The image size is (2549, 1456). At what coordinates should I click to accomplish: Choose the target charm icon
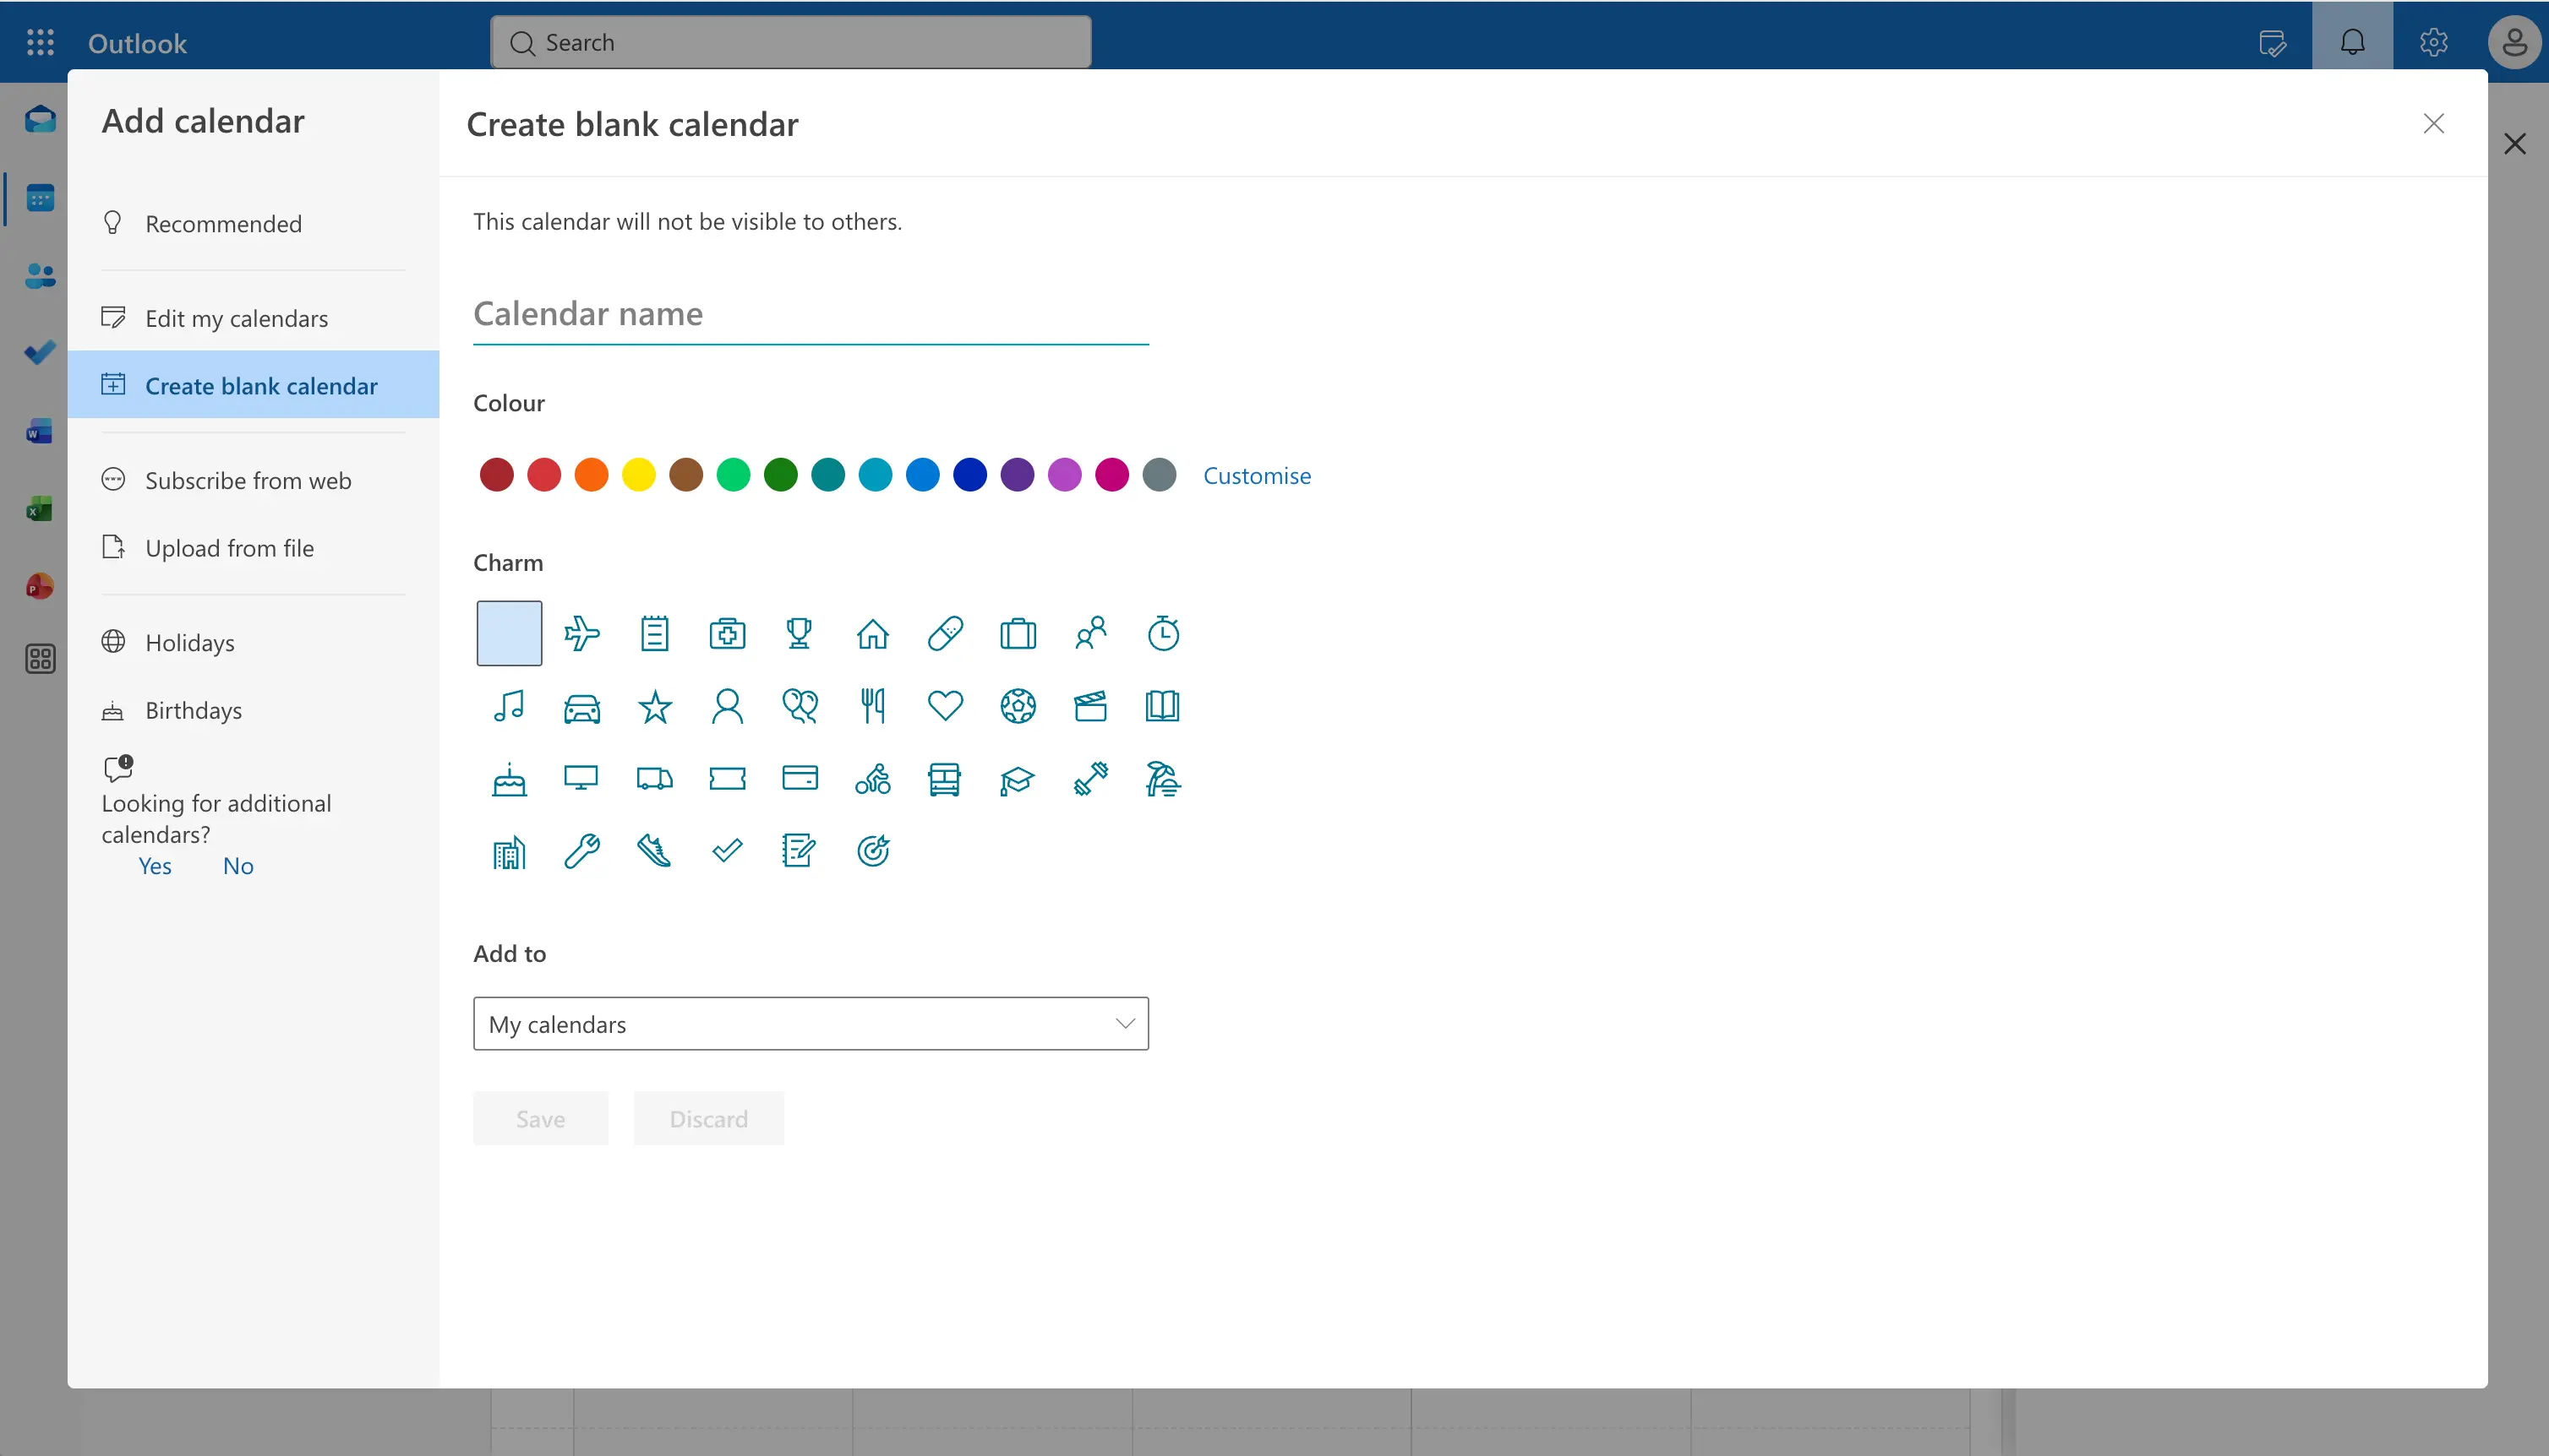click(x=872, y=851)
